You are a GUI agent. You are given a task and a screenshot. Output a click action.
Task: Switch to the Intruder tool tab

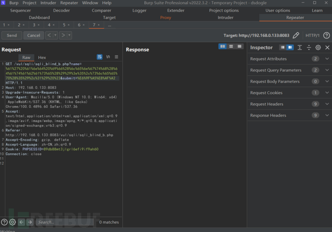(x=226, y=18)
